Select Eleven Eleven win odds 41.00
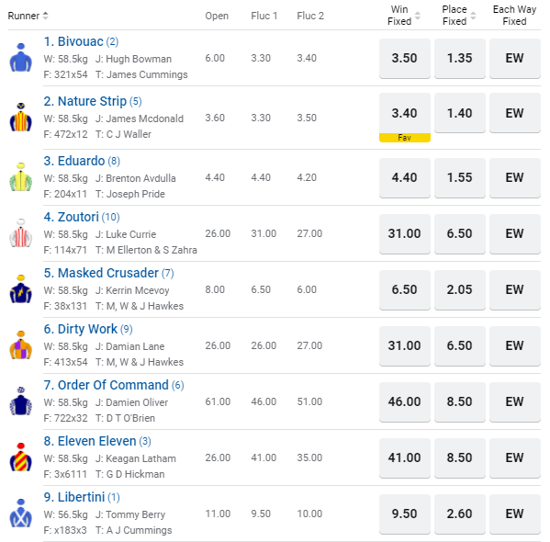The width and height of the screenshot is (550, 542). pos(405,458)
